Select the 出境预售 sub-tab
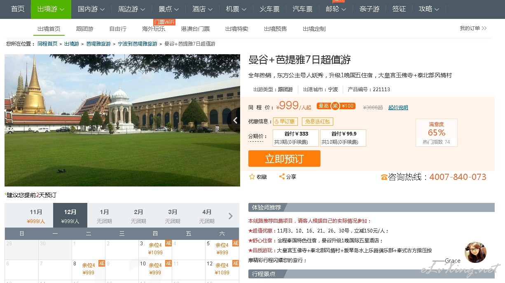Viewport: 505px width, 283px height. (276, 29)
